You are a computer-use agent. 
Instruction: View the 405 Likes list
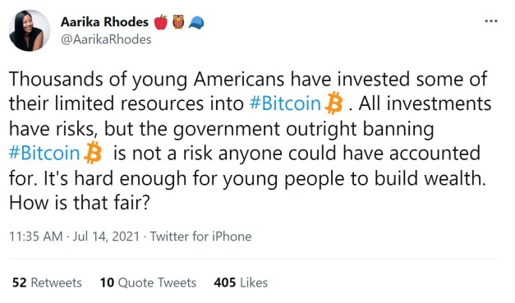241,282
